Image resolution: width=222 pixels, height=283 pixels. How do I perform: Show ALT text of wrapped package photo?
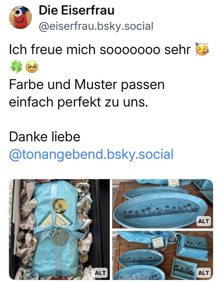100,273
